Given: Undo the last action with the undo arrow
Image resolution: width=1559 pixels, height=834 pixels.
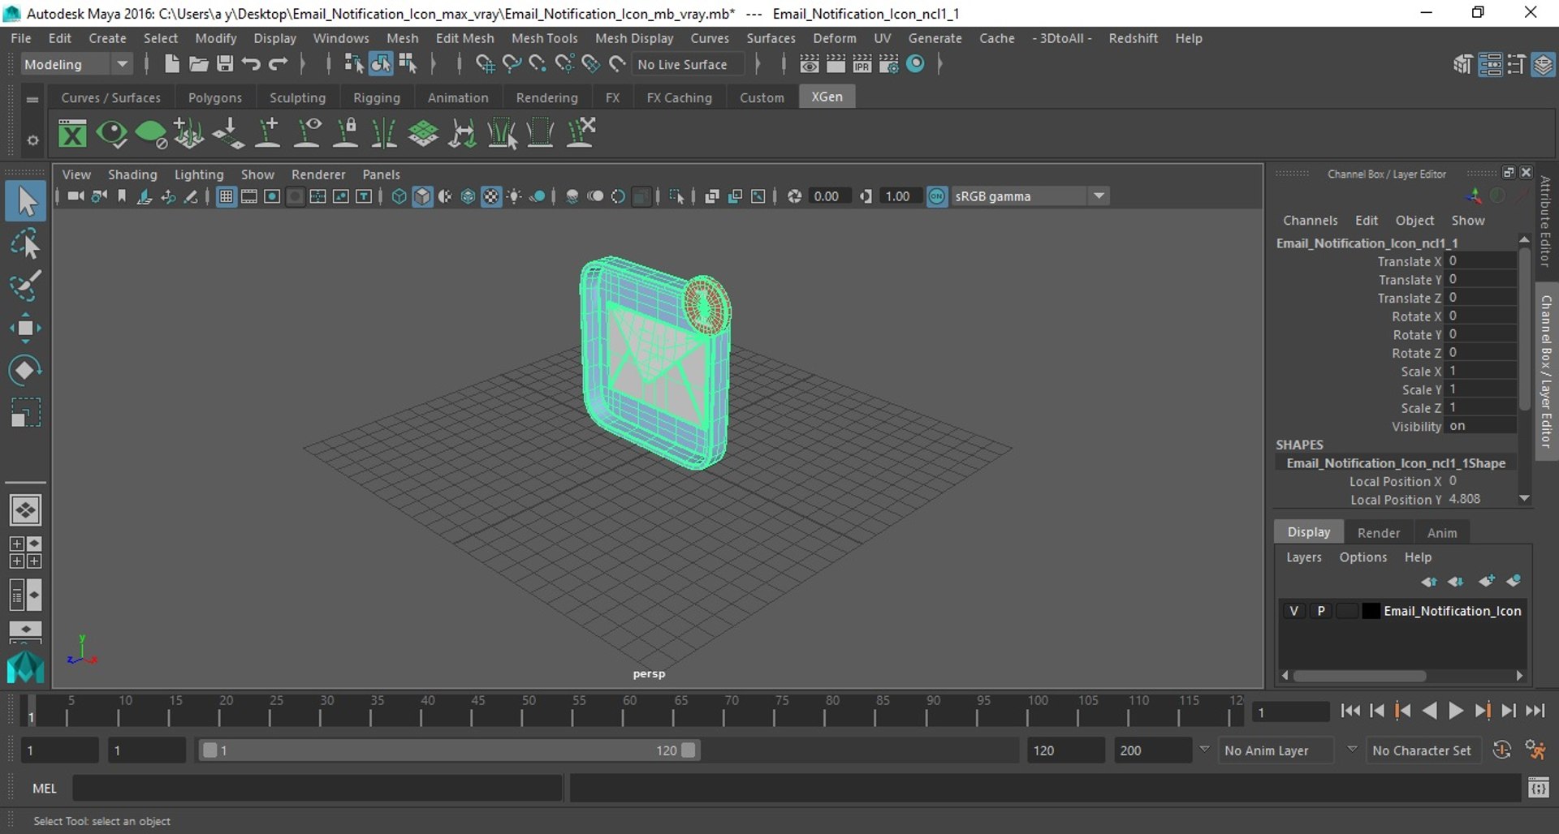Looking at the screenshot, I should point(252,64).
